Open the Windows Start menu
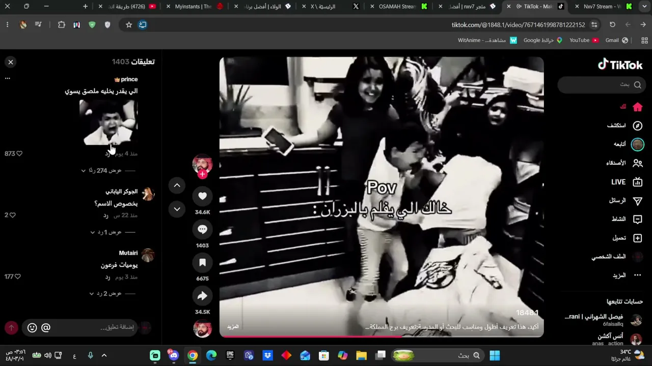The image size is (652, 366). pos(495,355)
